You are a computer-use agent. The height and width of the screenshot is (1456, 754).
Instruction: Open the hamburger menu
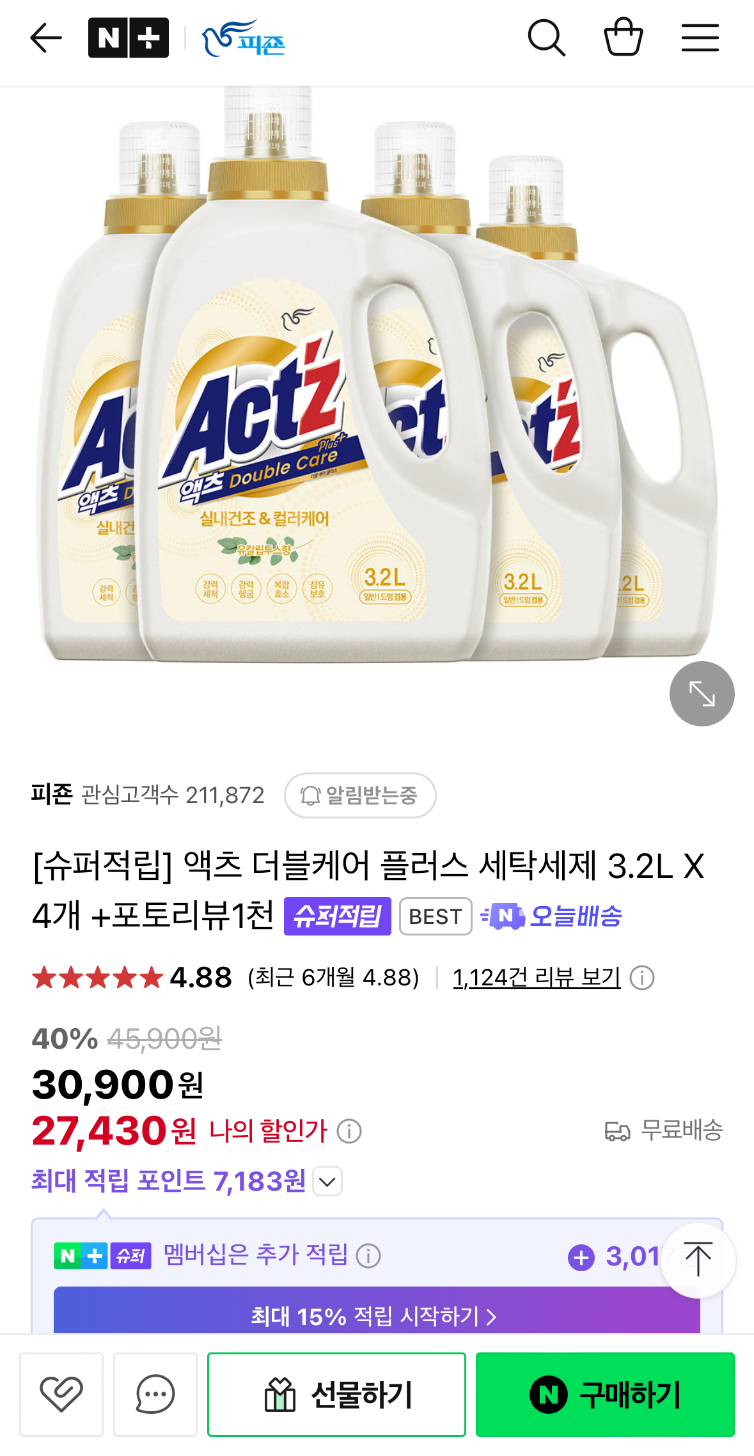tap(700, 38)
